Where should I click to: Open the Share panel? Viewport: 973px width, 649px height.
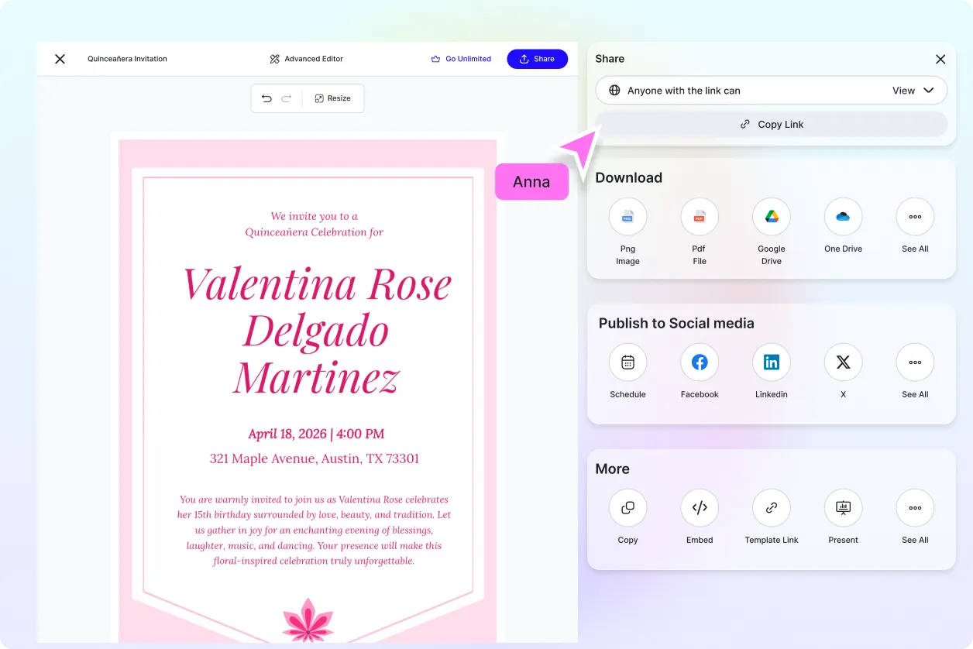coord(537,58)
